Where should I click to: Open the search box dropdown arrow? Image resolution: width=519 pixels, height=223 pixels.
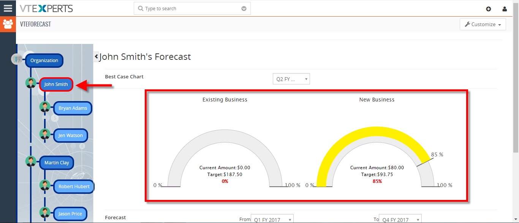(244, 8)
